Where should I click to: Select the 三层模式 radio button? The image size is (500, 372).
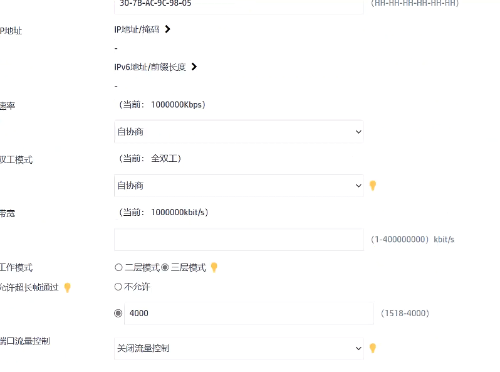[165, 267]
